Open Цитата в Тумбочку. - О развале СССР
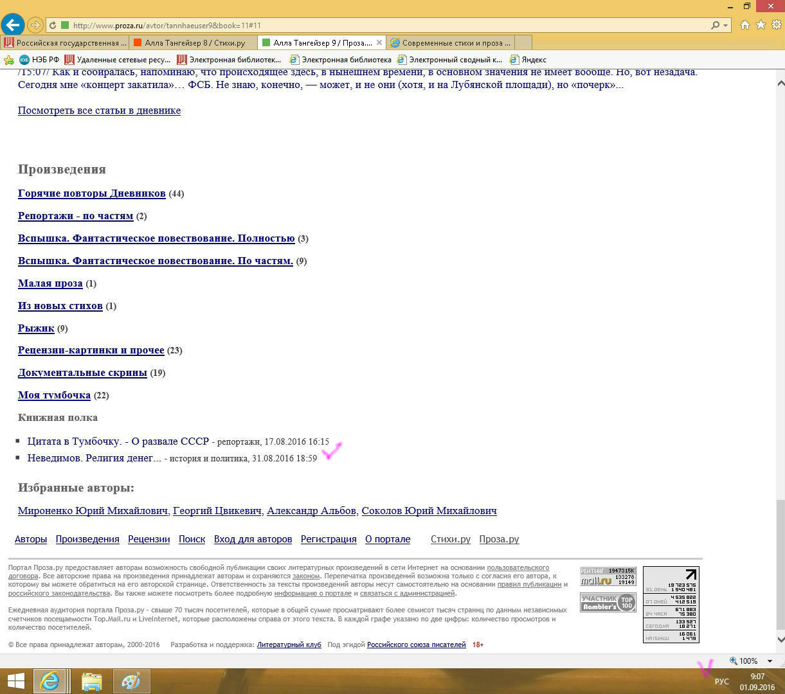 (118, 441)
